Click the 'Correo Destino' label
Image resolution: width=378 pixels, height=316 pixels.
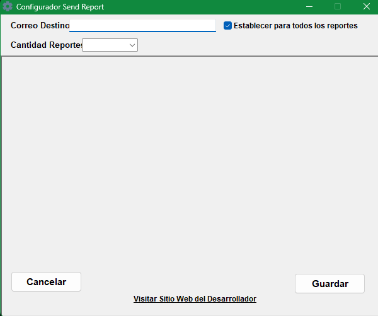coord(40,26)
